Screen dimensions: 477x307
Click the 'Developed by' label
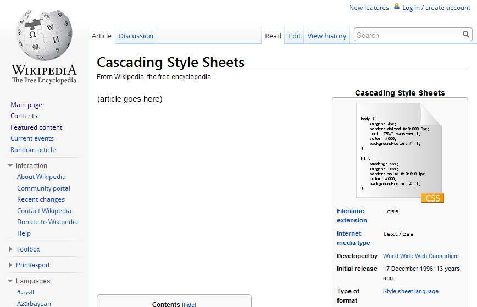pos(357,256)
